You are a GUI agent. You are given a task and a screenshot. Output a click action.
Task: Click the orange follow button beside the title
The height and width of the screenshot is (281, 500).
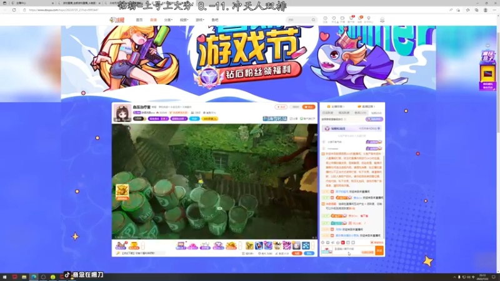click(309, 107)
